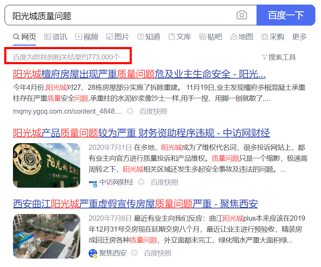
Task: Click the text 百度为您找到相关结果约773,000个
Action: point(66,57)
